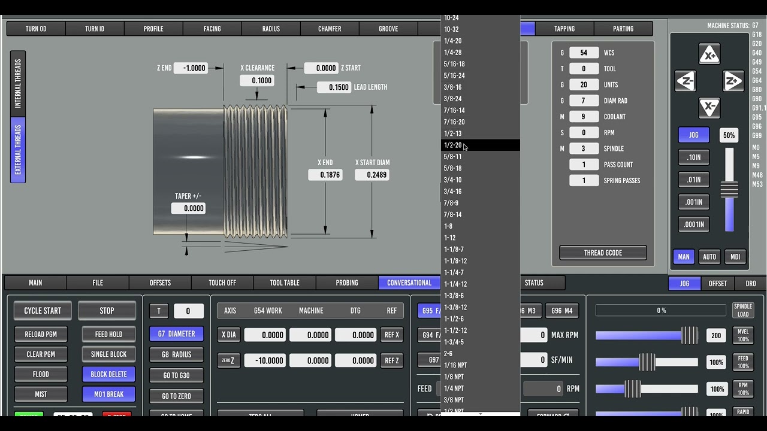Select the 10-32 thread entry
Screen dimensions: 767x431
tap(481, 29)
